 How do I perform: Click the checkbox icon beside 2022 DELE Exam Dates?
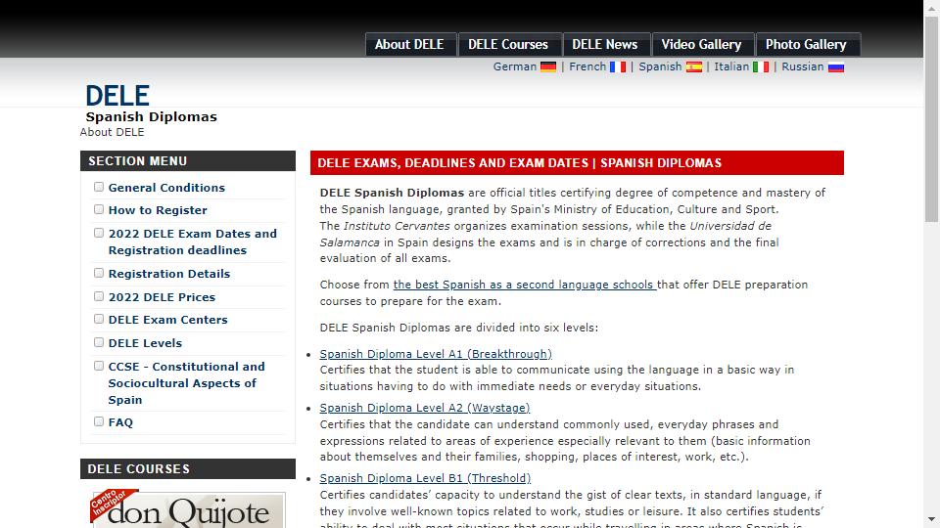coord(99,233)
